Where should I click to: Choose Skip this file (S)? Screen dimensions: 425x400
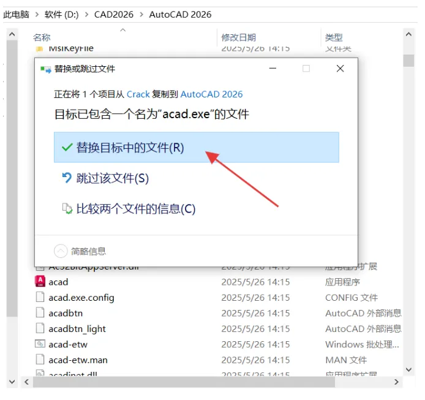point(112,178)
